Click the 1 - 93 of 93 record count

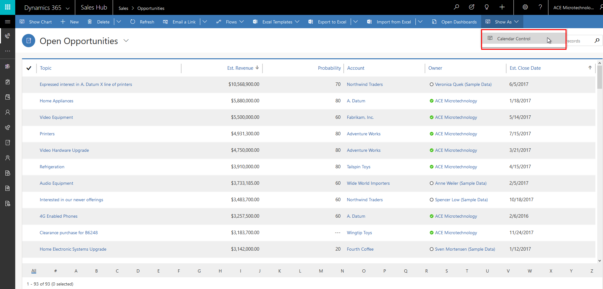point(50,284)
